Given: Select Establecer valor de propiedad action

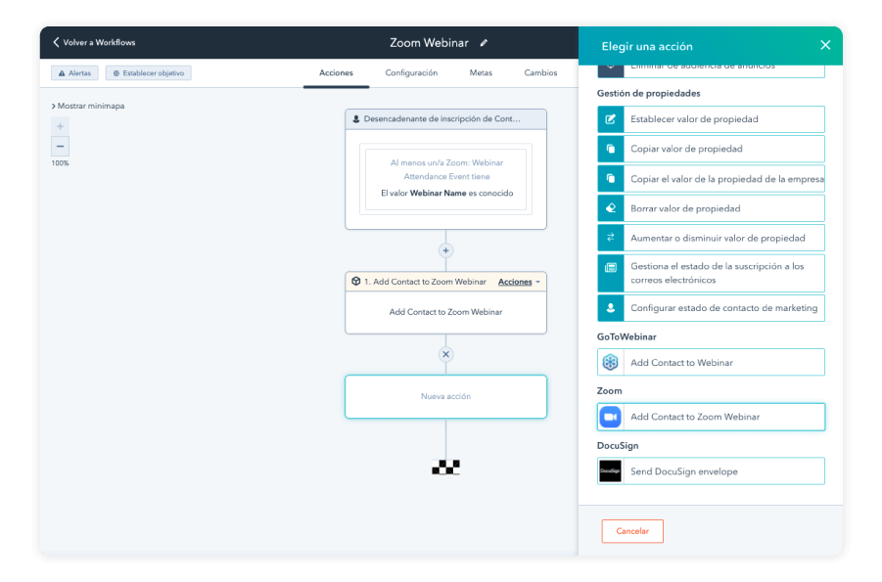Looking at the screenshot, I should pyautogui.click(x=711, y=119).
